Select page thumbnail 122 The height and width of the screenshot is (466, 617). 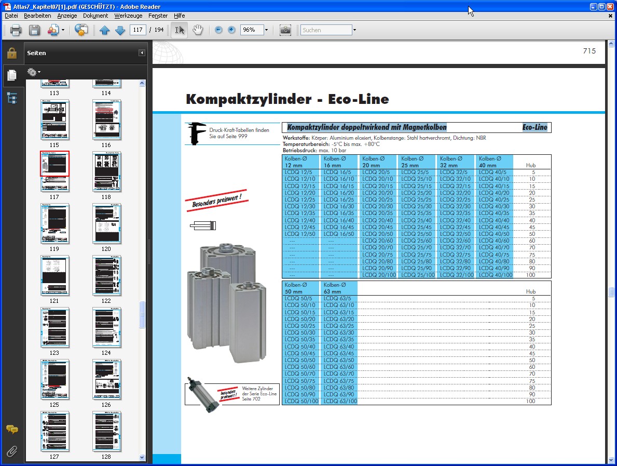(106, 276)
